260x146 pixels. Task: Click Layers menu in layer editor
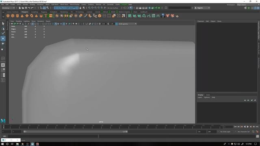[x=200, y=97]
